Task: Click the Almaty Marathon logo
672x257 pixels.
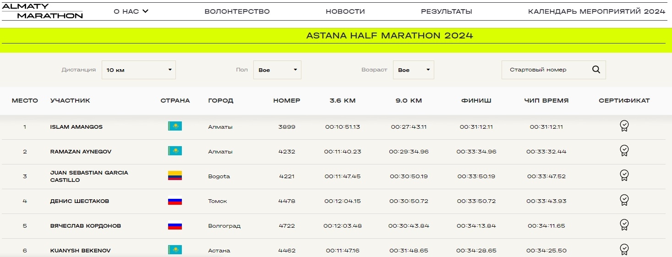Action: (43, 11)
